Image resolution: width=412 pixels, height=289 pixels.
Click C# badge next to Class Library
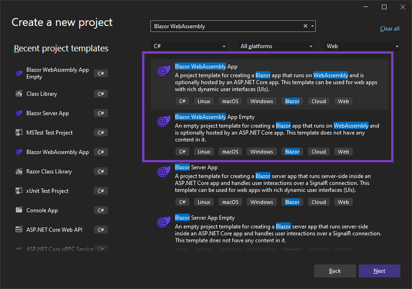click(101, 94)
